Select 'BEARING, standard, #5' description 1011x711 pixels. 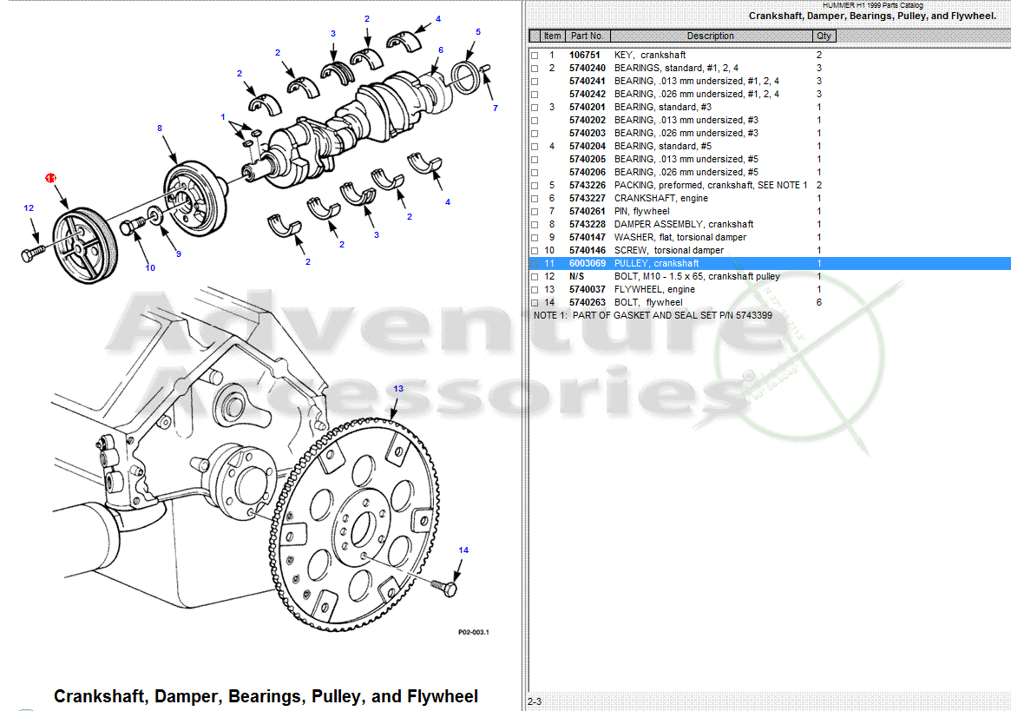[x=663, y=146]
